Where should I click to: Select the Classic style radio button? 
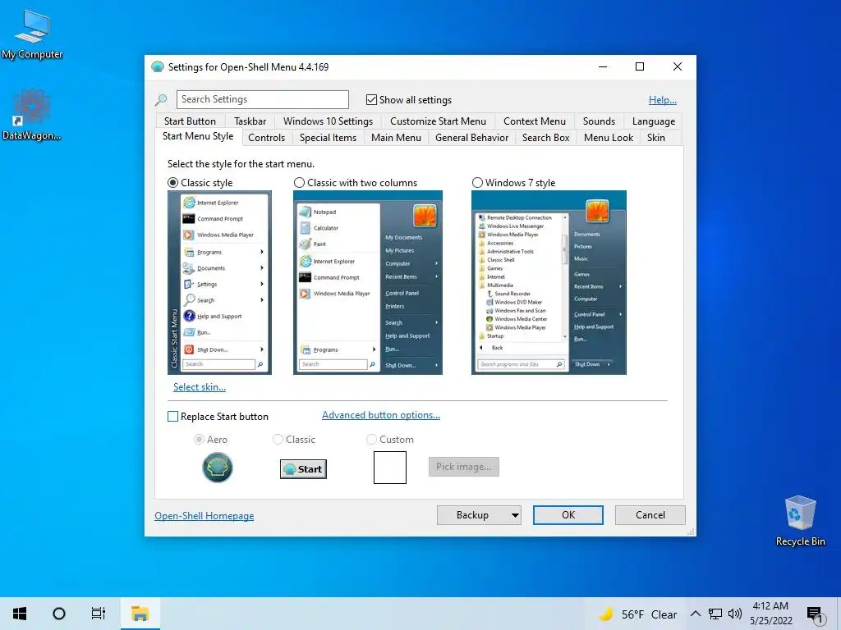coord(172,183)
